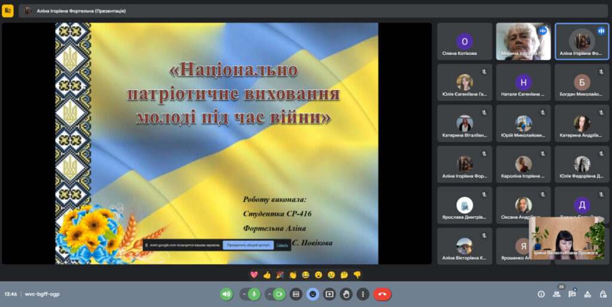Expand audio settings arrow beside microphone
This screenshot has width=612, height=307.
244,294
